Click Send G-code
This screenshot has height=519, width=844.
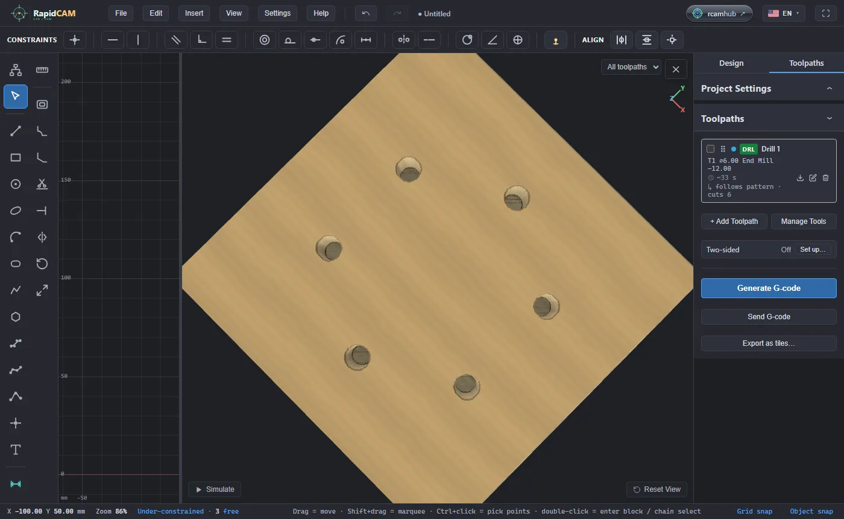[x=769, y=317]
